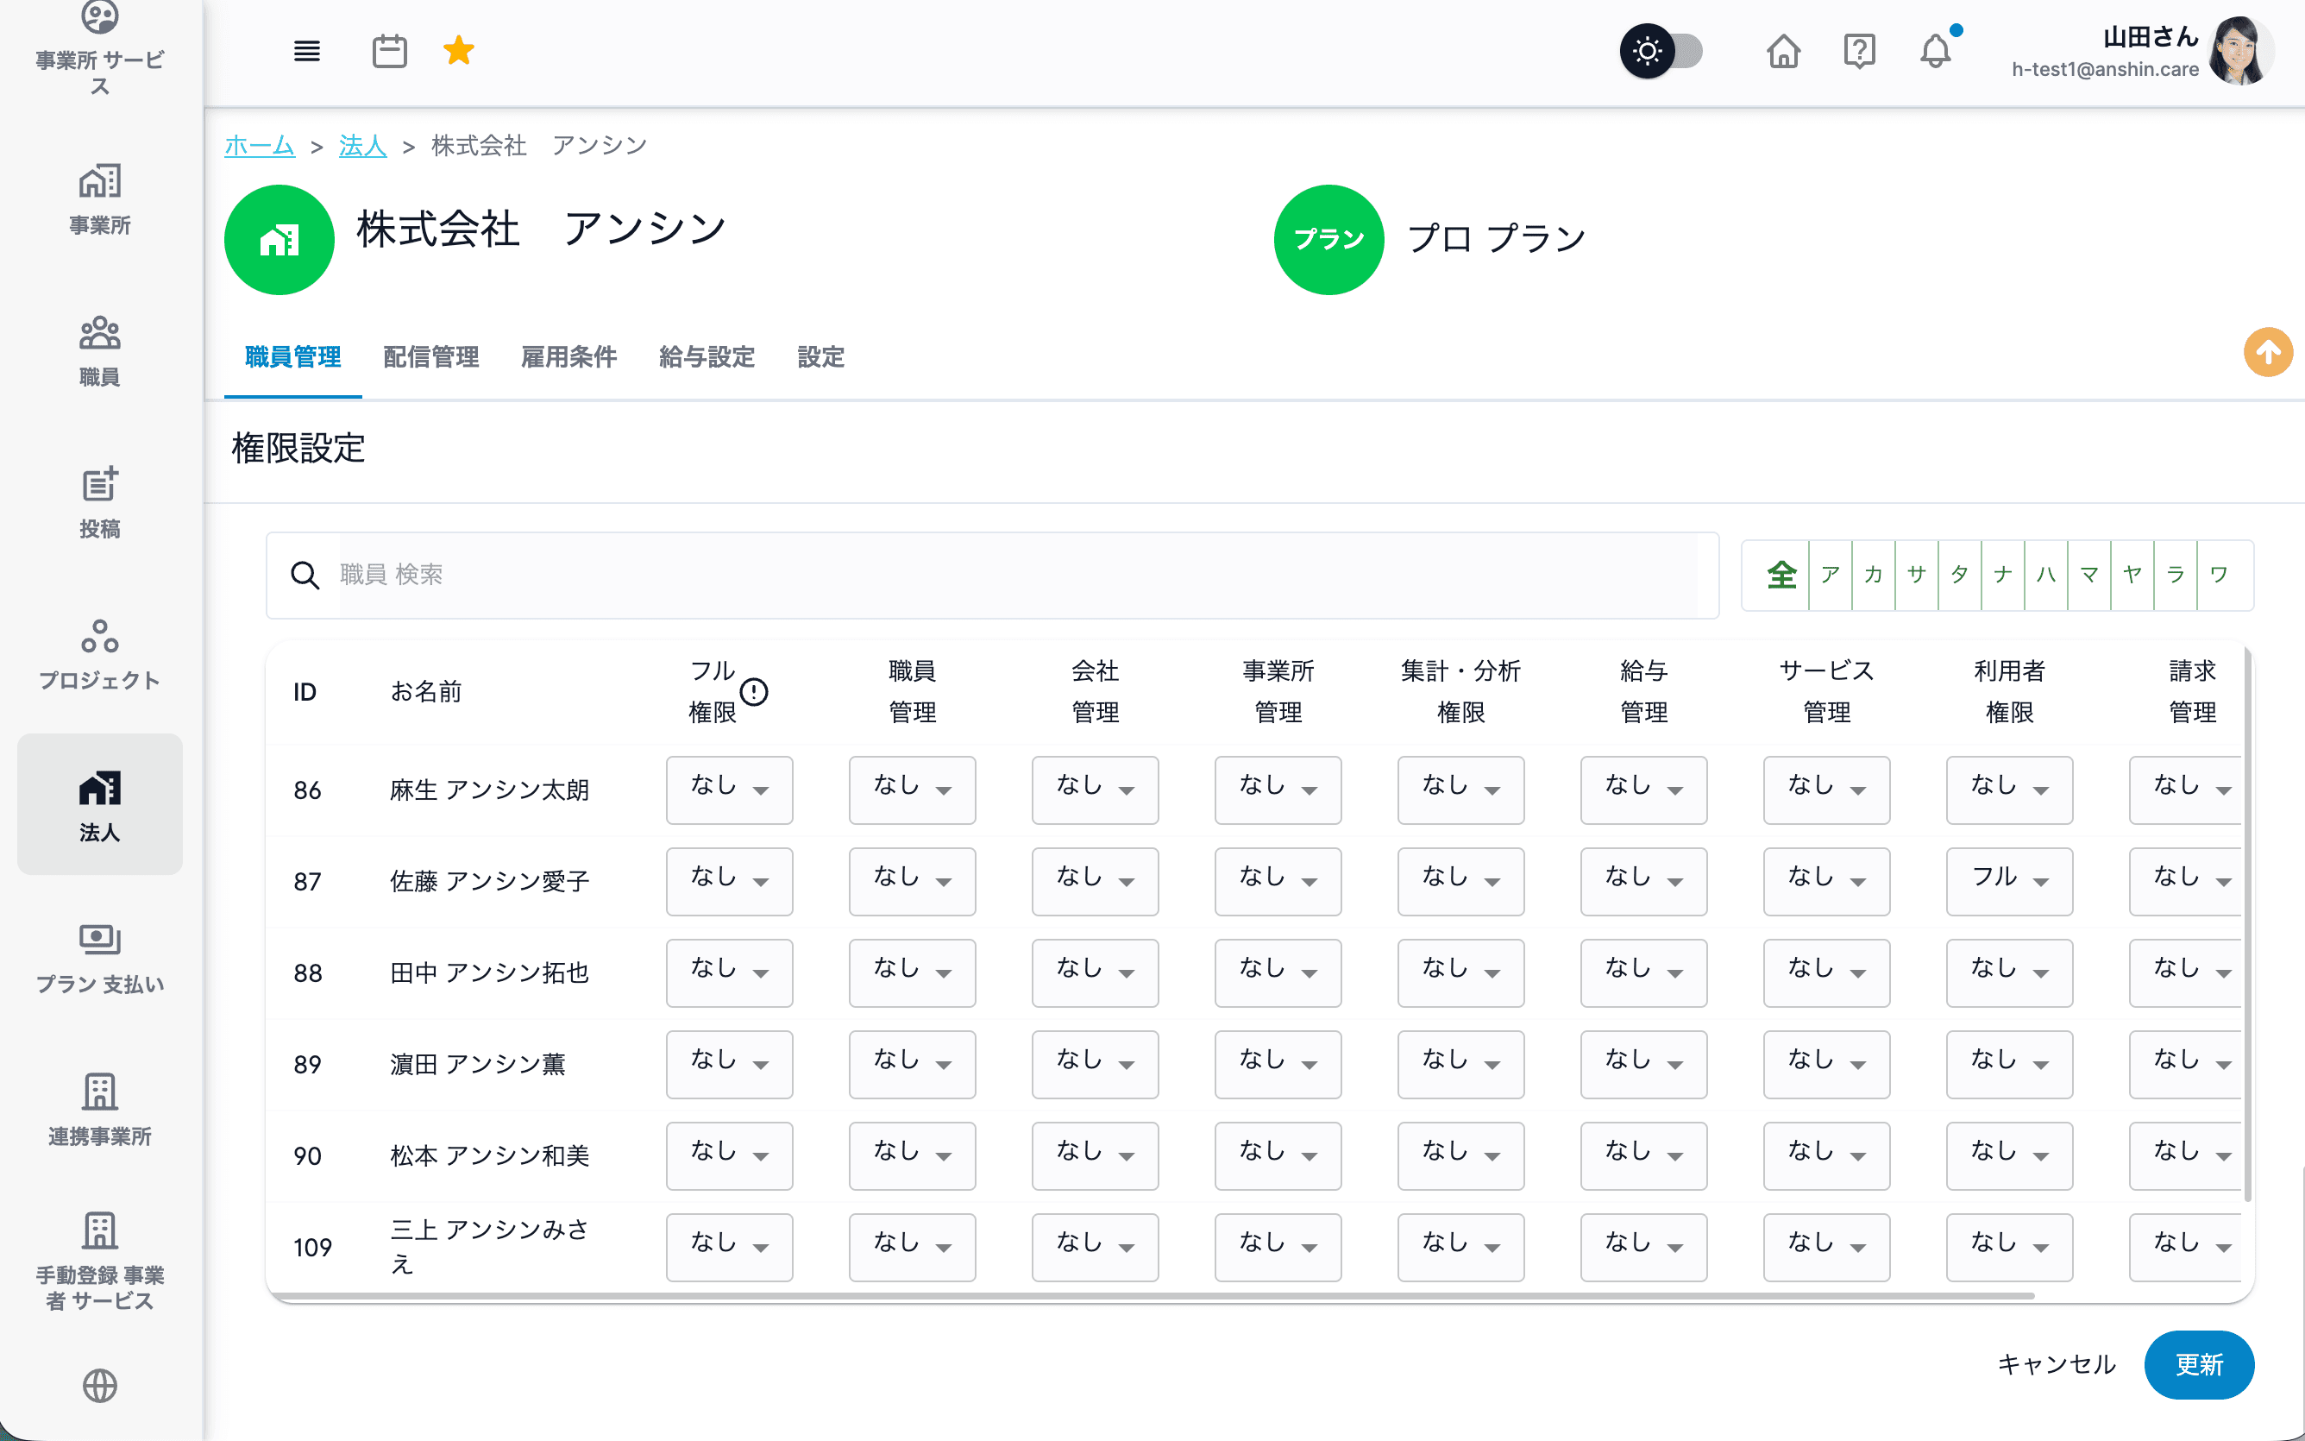This screenshot has width=2305, height=1441.
Task: Open 給与管理 dropdown for 田中 アンシン拓也
Action: point(1643,973)
